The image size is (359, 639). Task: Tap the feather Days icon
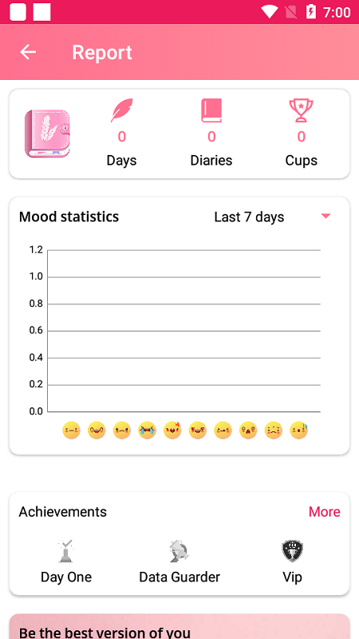point(121,110)
